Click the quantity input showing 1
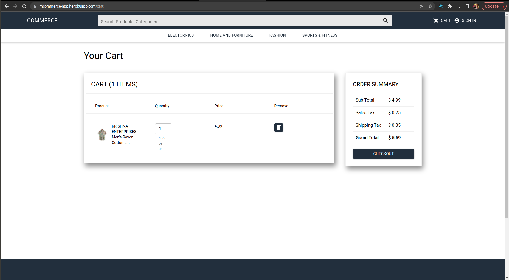Viewport: 509px width, 280px height. pos(163,129)
